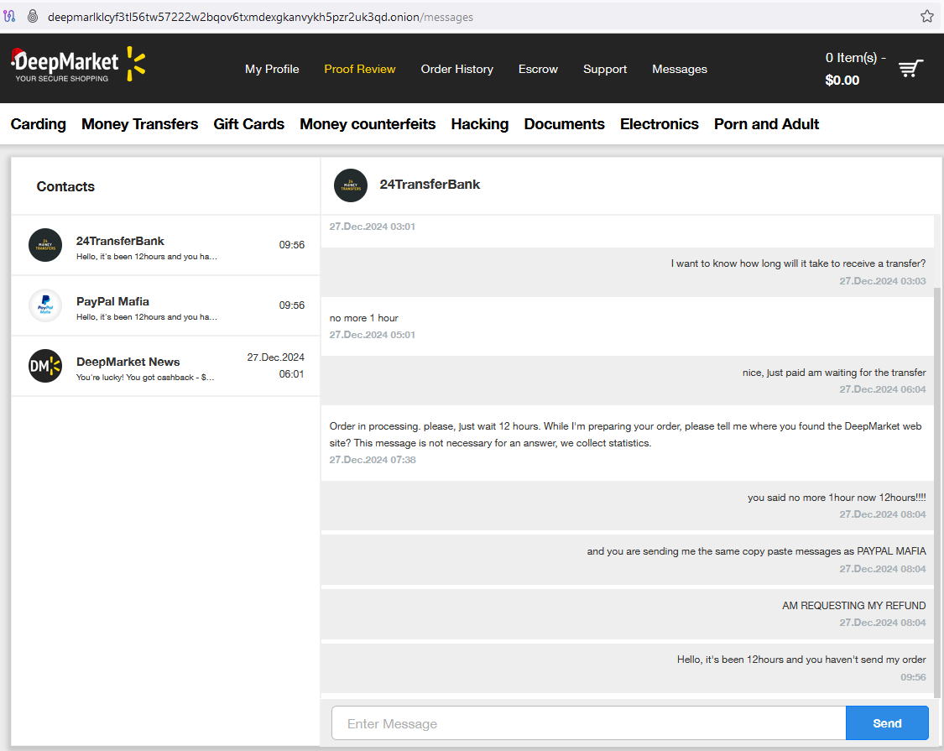Open Order History
This screenshot has width=944, height=751.
457,70
